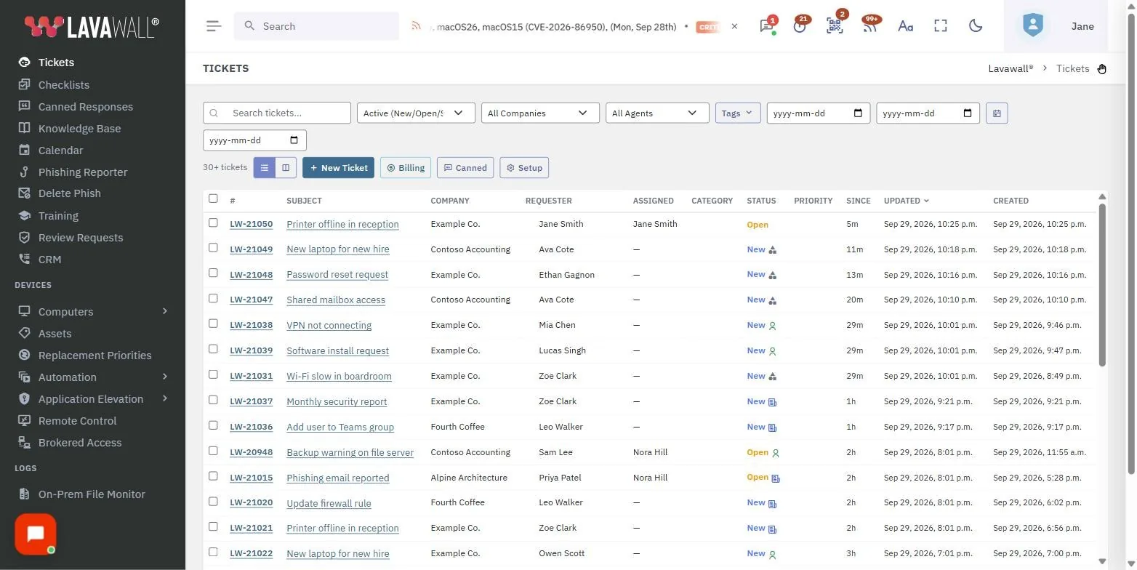
Task: Switch to board column view
Action: coord(286,168)
